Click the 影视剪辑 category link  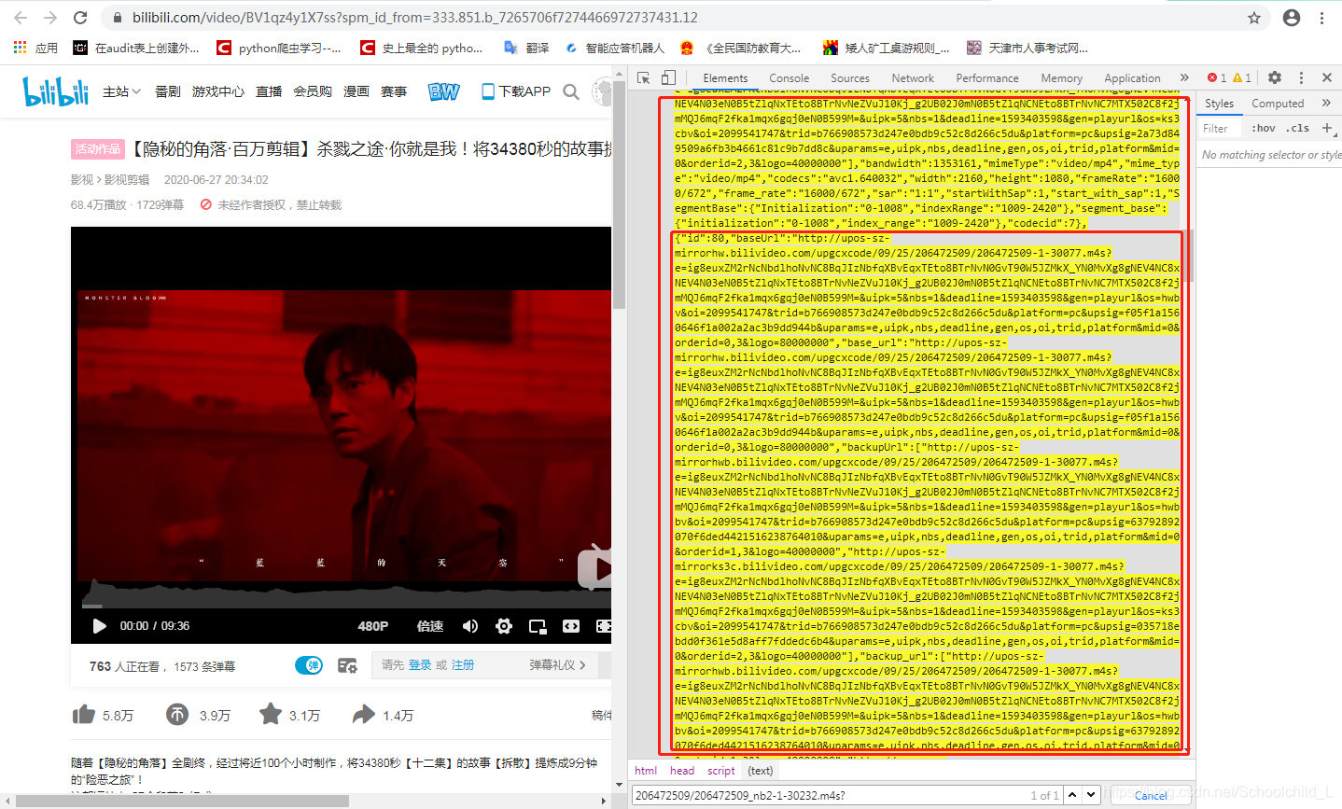click(x=126, y=180)
